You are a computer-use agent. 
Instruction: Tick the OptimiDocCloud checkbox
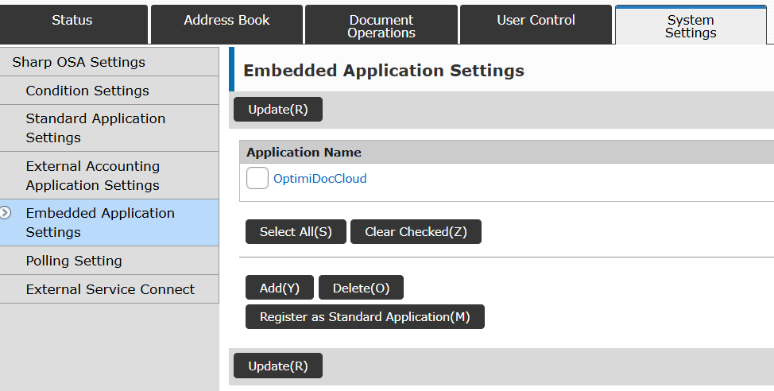257,179
